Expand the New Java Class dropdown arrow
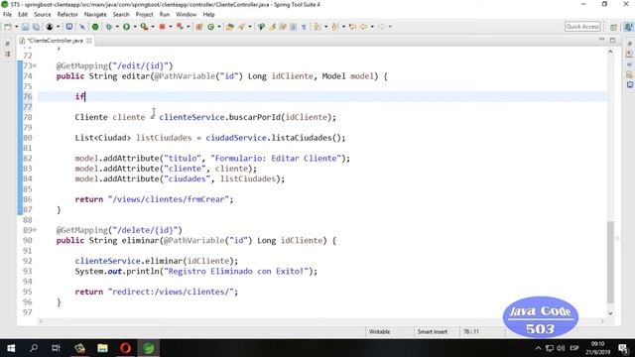This screenshot has height=357, width=635. [x=219, y=27]
